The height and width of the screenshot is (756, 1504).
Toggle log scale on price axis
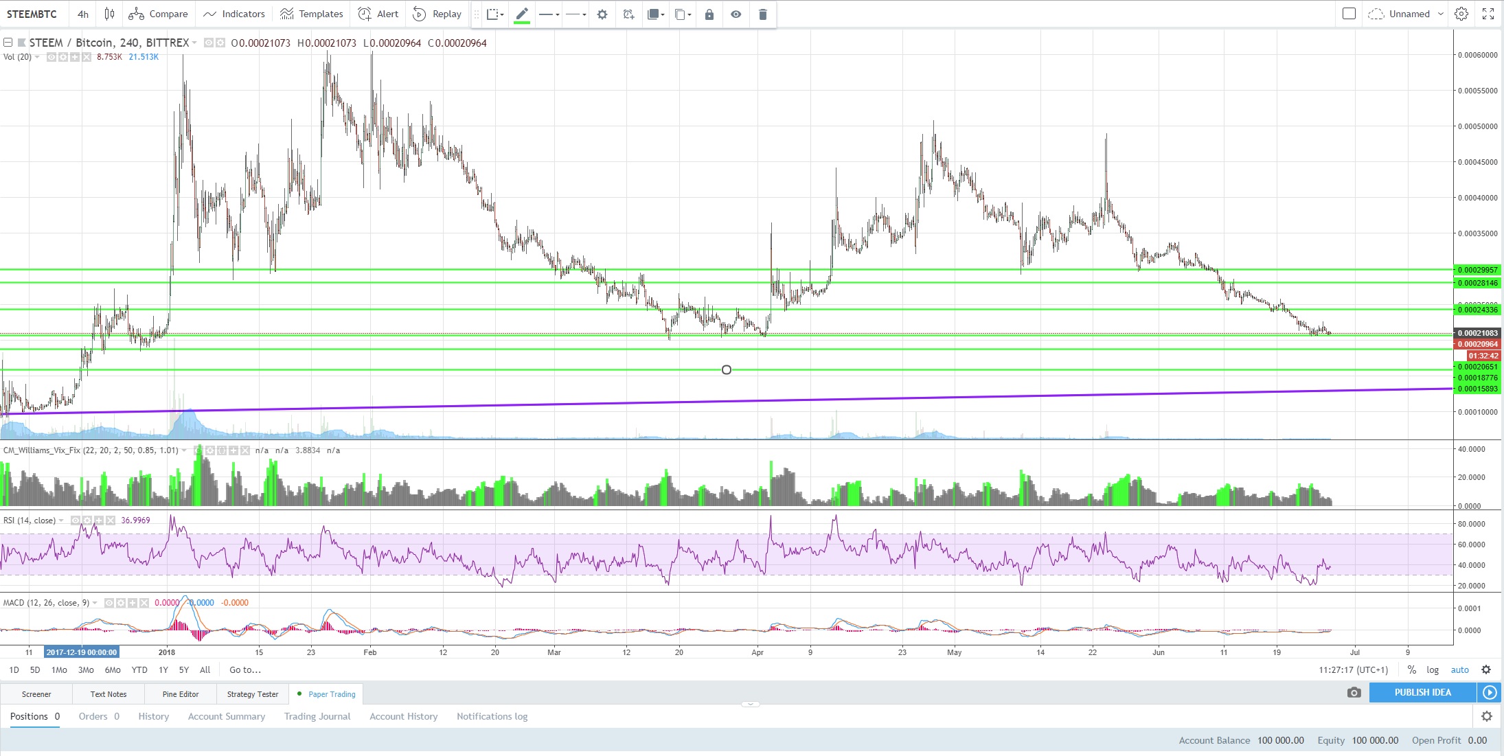1433,669
